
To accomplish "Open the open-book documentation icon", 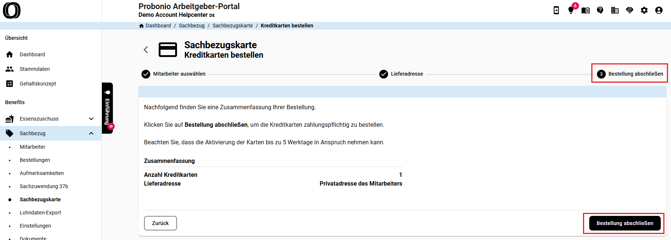I will tap(586, 10).
